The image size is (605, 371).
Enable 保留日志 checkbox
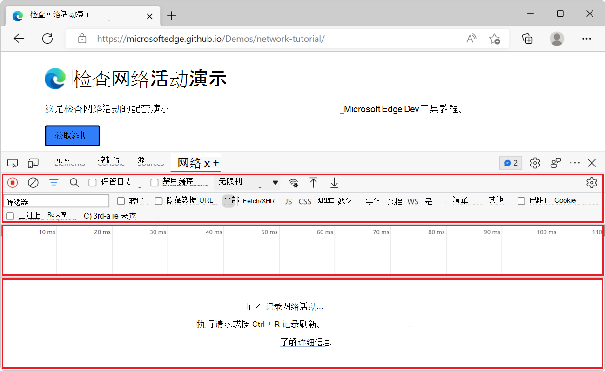93,182
